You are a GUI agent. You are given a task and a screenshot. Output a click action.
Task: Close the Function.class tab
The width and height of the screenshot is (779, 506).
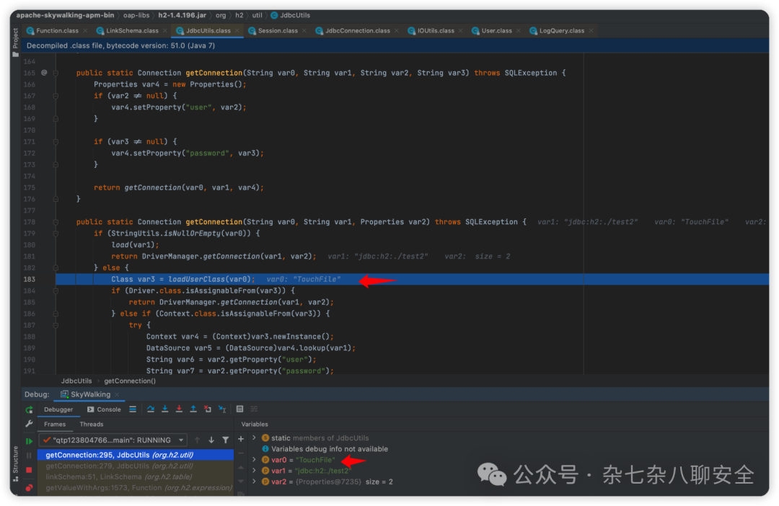pyautogui.click(x=85, y=31)
